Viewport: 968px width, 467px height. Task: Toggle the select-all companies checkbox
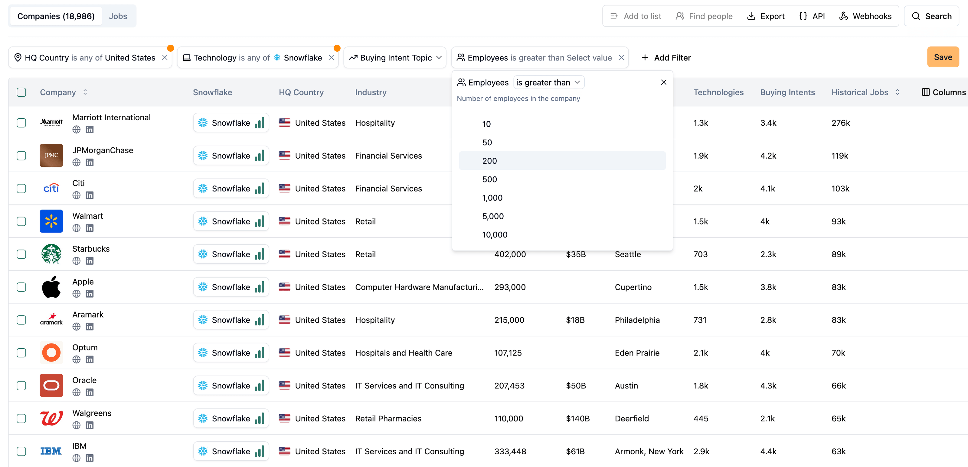(21, 92)
